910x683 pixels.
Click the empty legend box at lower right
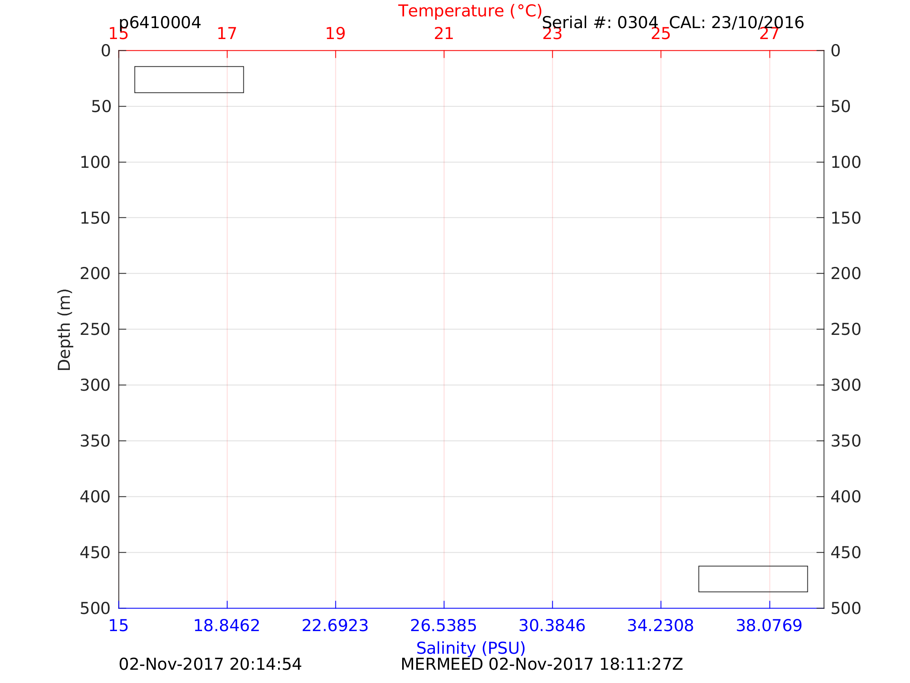[753, 579]
